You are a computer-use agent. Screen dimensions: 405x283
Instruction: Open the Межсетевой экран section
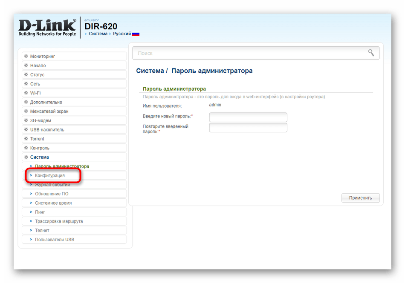[49, 111]
